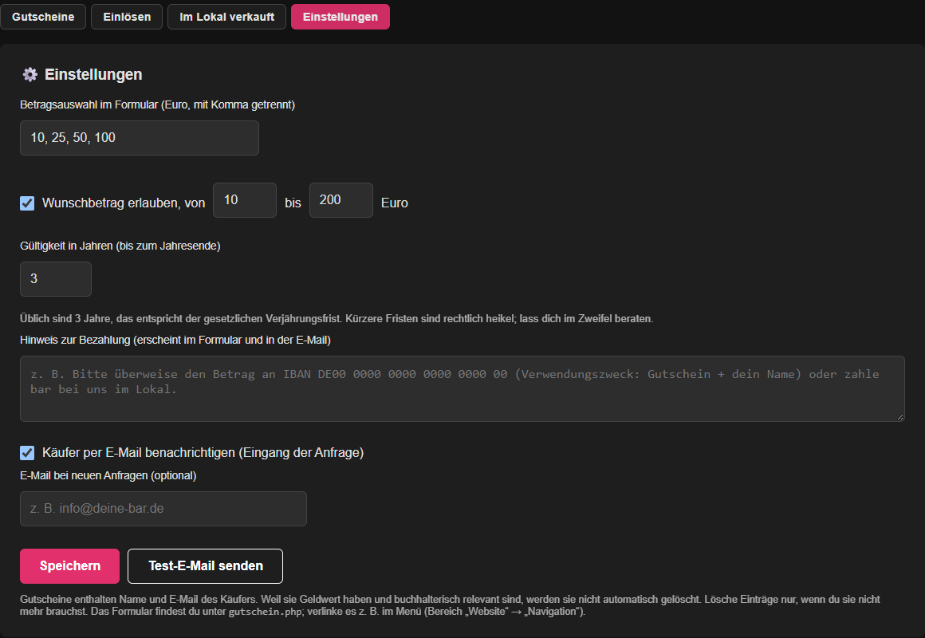This screenshot has height=638, width=925.
Task: Click the word 'bis' between the amount fields
Action: point(293,203)
